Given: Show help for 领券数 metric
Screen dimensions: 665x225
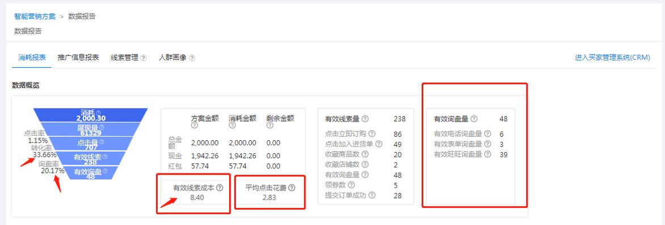Looking at the screenshot, I should (x=351, y=185).
